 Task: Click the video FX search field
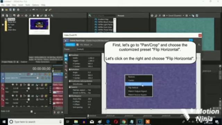click(x=104, y=16)
